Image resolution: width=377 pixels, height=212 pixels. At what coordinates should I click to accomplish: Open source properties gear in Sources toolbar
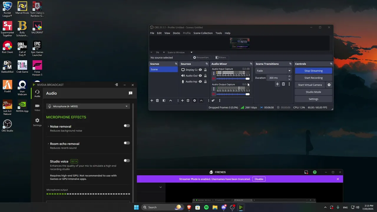(x=194, y=101)
